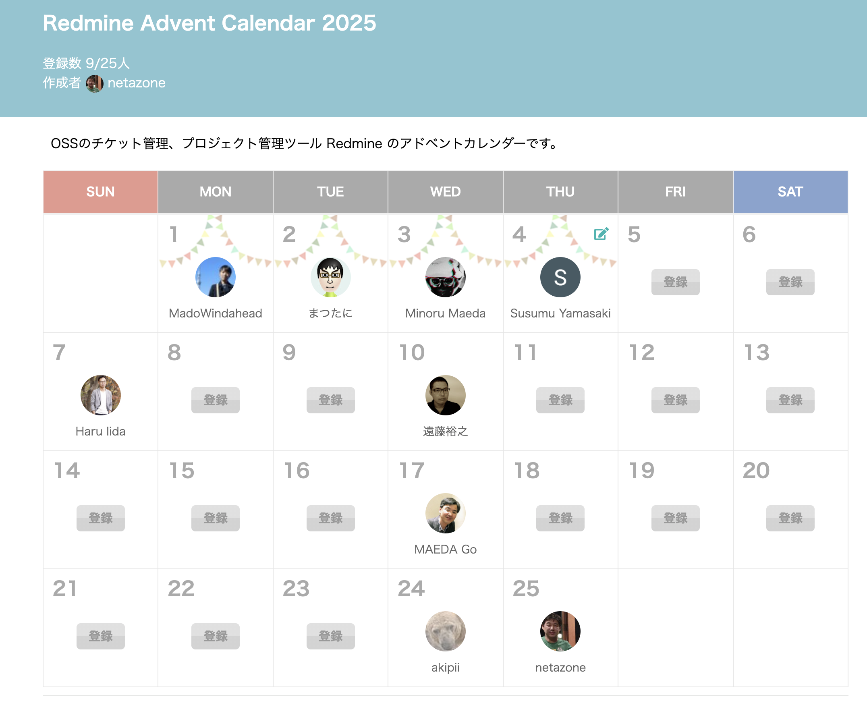Screen dimensions: 867x701
Task: Open Minoru Maeda's avatar on day 3
Action: pyautogui.click(x=445, y=277)
